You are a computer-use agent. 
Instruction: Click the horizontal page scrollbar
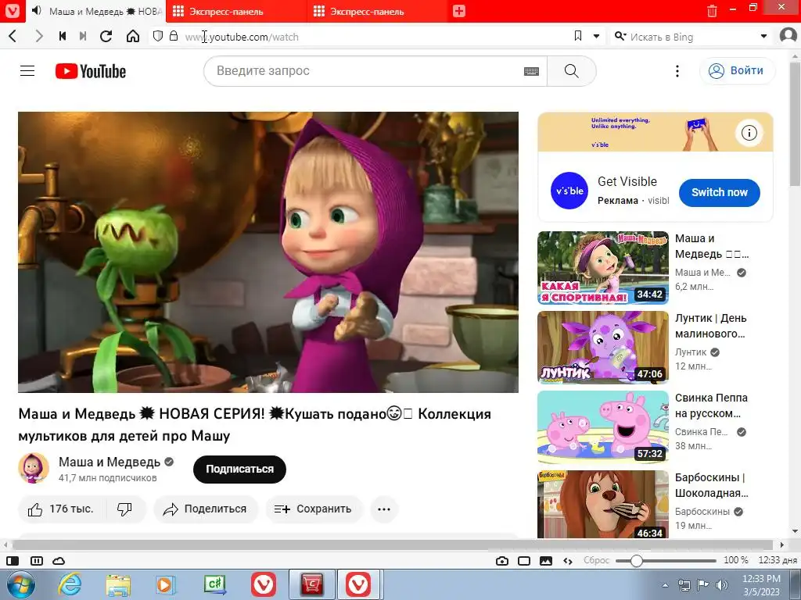(x=393, y=545)
